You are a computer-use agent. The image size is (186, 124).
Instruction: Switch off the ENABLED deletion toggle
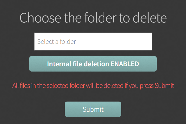coord(93,64)
